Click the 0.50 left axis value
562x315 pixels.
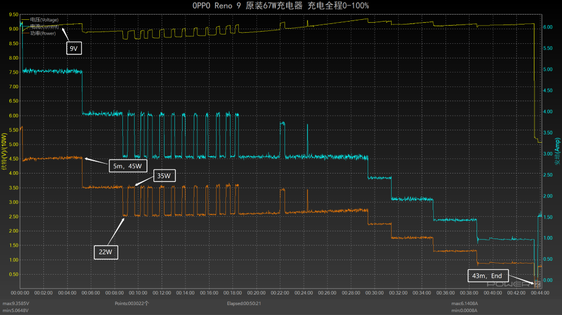(13, 275)
